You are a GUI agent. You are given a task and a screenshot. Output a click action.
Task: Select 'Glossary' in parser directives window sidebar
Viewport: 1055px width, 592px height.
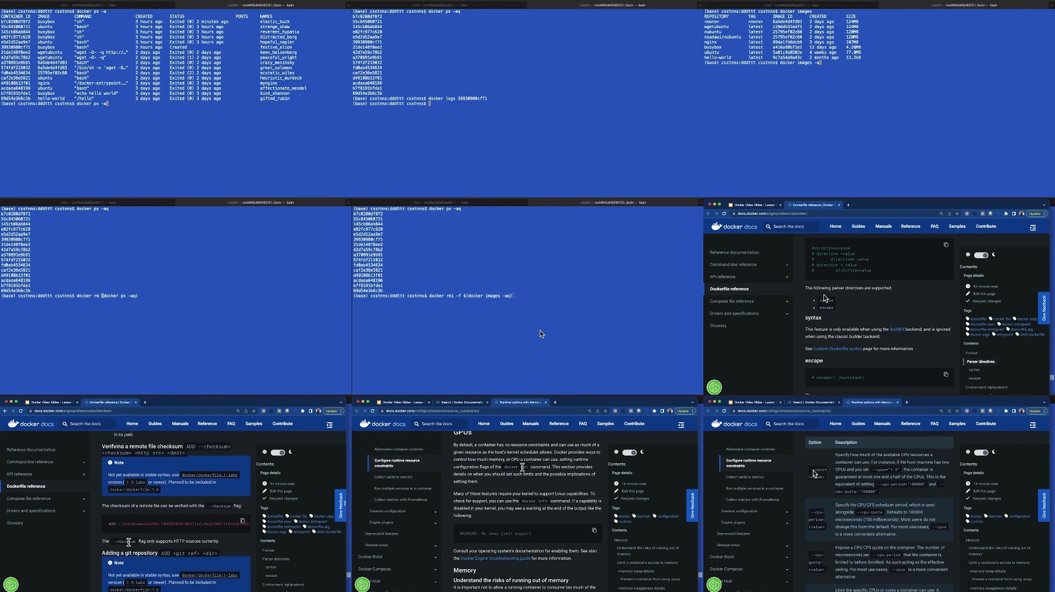tap(718, 326)
